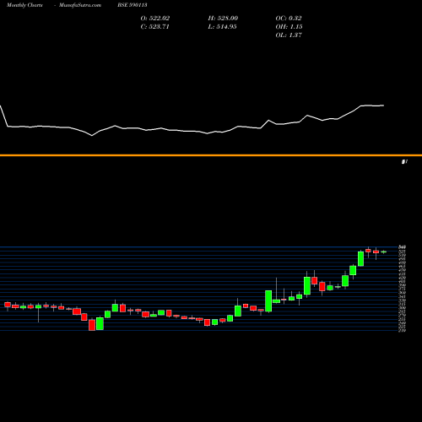Click the 540 price axis label
The height and width of the screenshot is (422, 422).
[x=402, y=247]
